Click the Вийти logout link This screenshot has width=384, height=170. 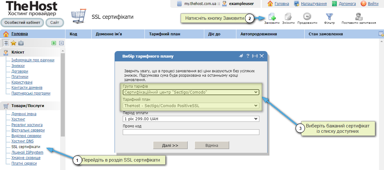pos(373,4)
